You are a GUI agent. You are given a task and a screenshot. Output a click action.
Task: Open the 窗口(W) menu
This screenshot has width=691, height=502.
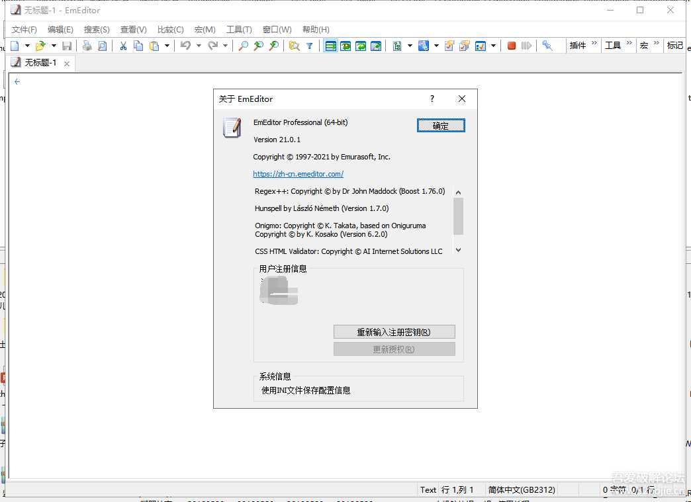277,30
